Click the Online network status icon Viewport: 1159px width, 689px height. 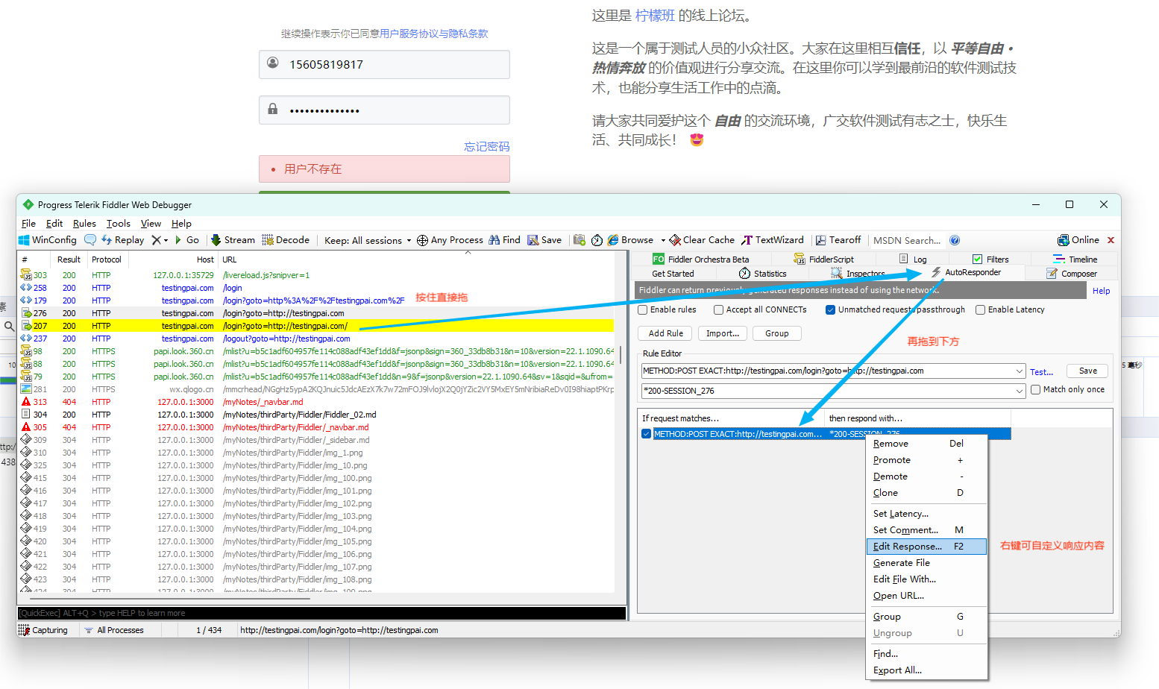1064,240
